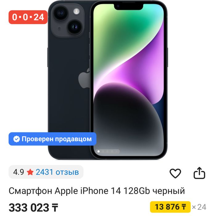
Task: Open the 'Смартфон Apple iPhone 14 128Gb черный' title
Action: click(97, 191)
